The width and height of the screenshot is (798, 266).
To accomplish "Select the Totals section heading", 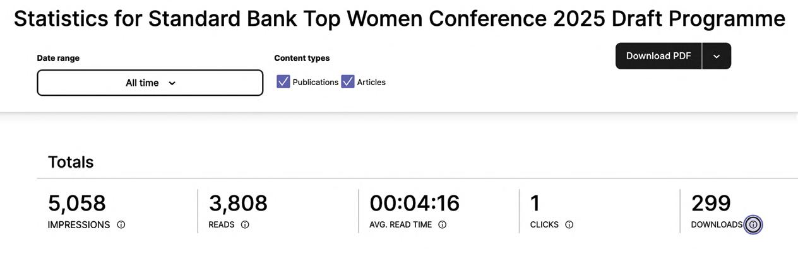I will (x=71, y=162).
